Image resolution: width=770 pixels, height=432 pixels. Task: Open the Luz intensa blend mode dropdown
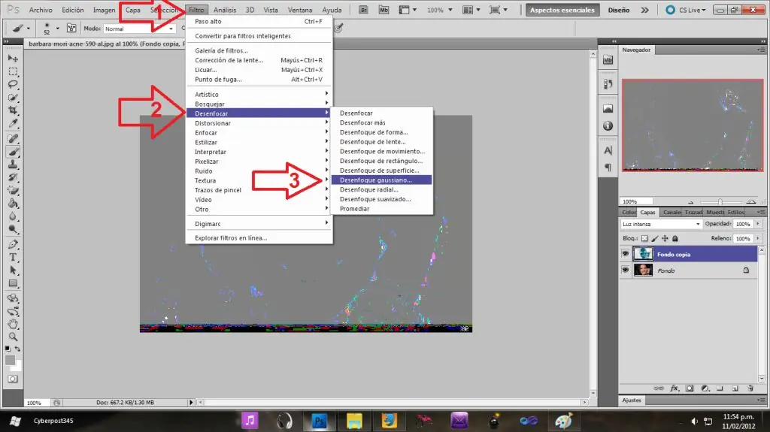tap(661, 225)
